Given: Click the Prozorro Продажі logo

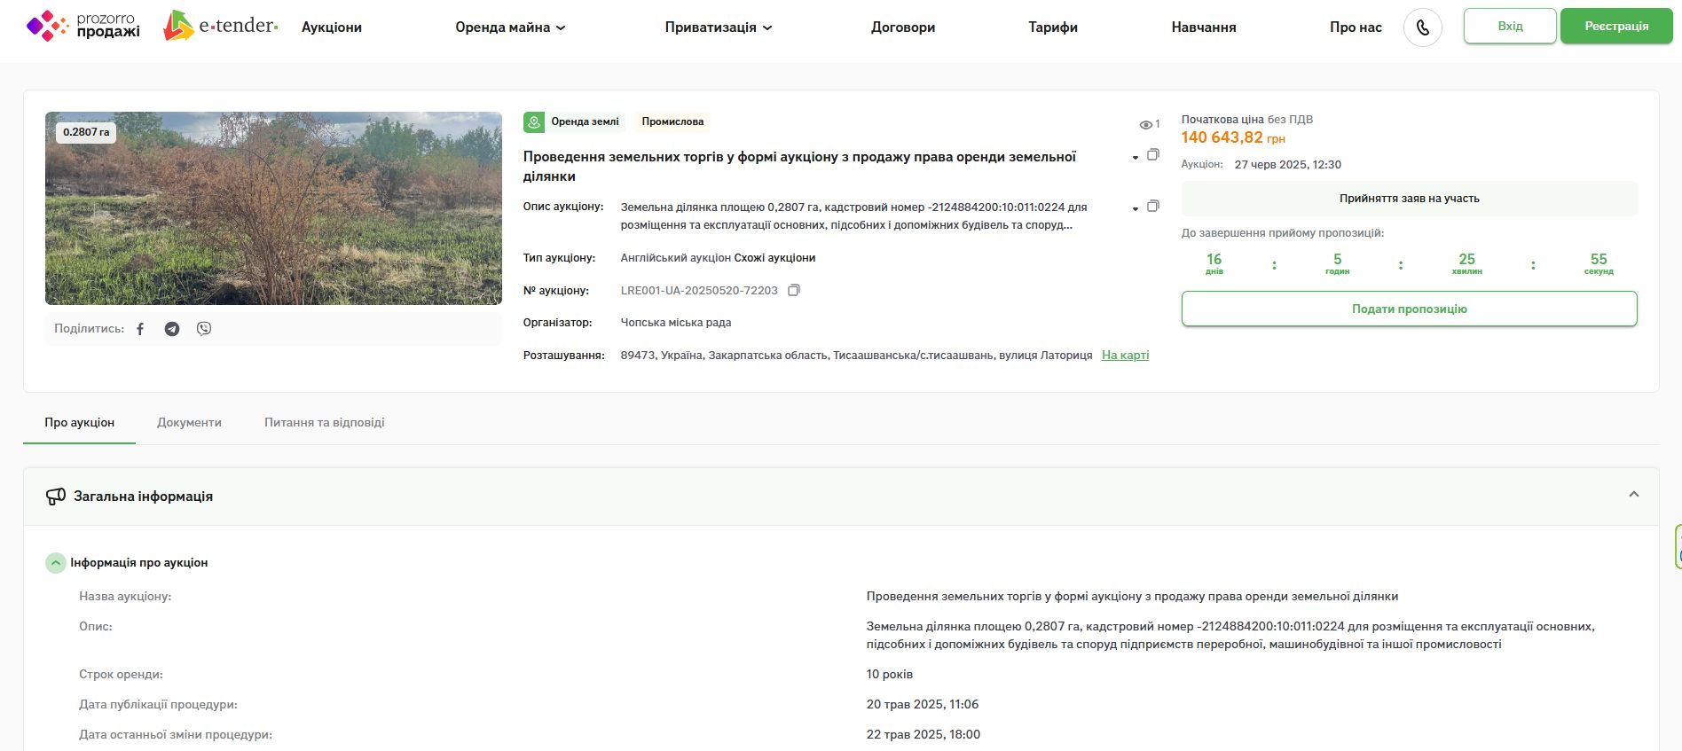Looking at the screenshot, I should pos(83,27).
